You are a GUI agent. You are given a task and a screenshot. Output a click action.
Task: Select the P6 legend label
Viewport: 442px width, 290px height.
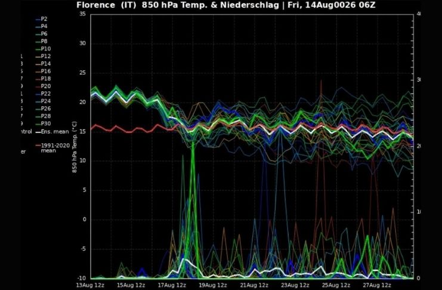(44, 34)
